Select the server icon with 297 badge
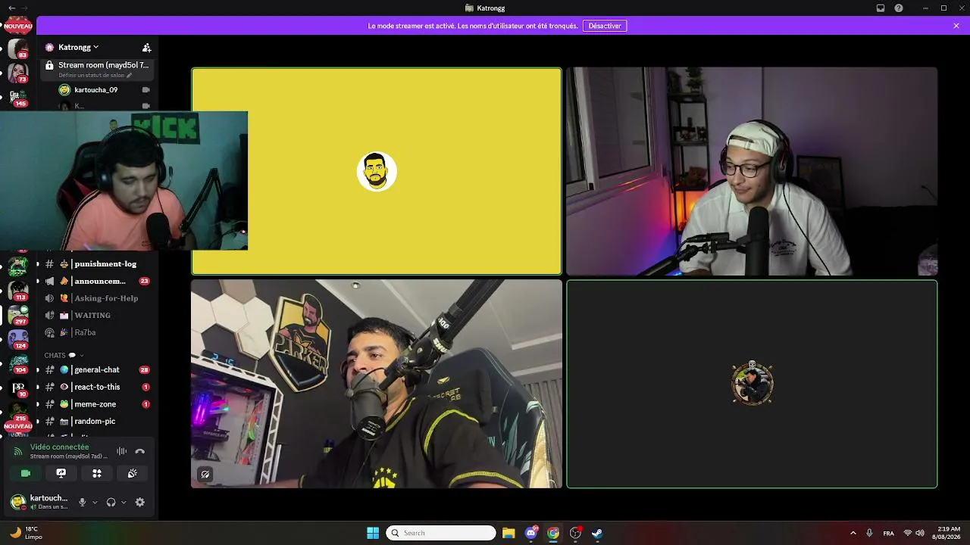Screen dimensions: 970x545 18,315
